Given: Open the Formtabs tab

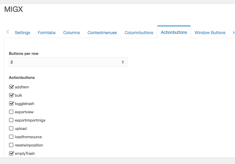Looking at the screenshot, I should [47, 33].
